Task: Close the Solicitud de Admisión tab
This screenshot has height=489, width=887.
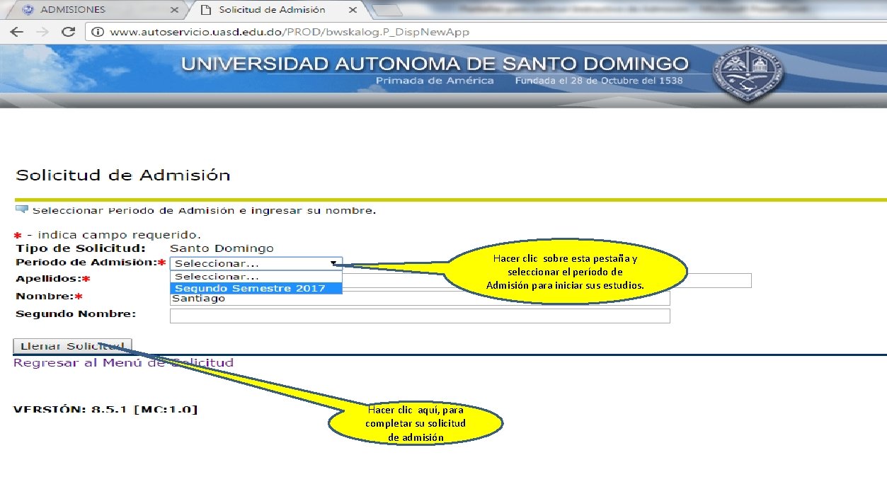Action: (x=353, y=10)
